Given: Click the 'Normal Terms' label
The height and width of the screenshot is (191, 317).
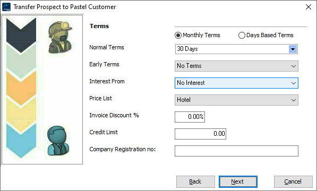Looking at the screenshot, I should point(107,47).
